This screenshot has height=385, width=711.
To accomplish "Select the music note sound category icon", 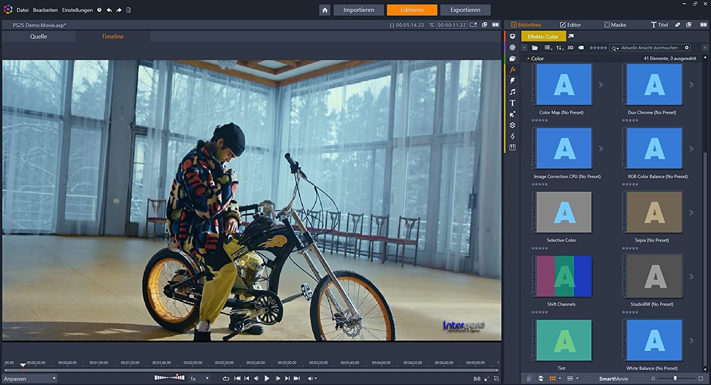I will click(512, 92).
